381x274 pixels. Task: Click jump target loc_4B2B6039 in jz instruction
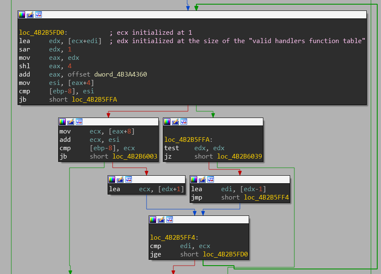[239, 156]
